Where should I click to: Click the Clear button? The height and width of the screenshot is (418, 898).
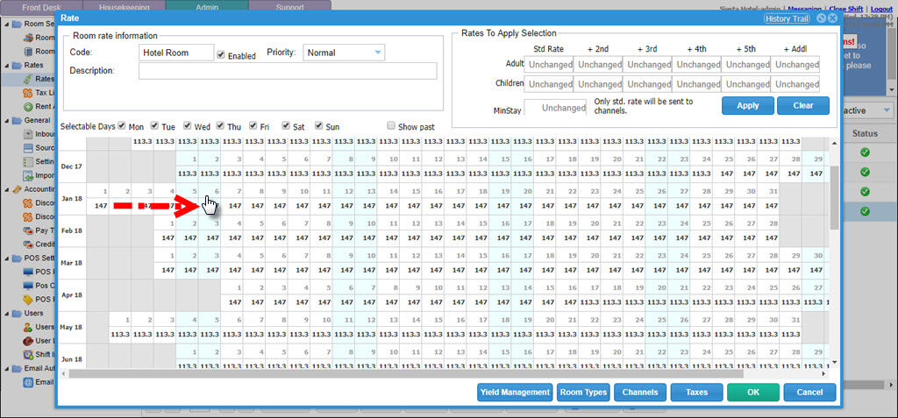click(803, 105)
